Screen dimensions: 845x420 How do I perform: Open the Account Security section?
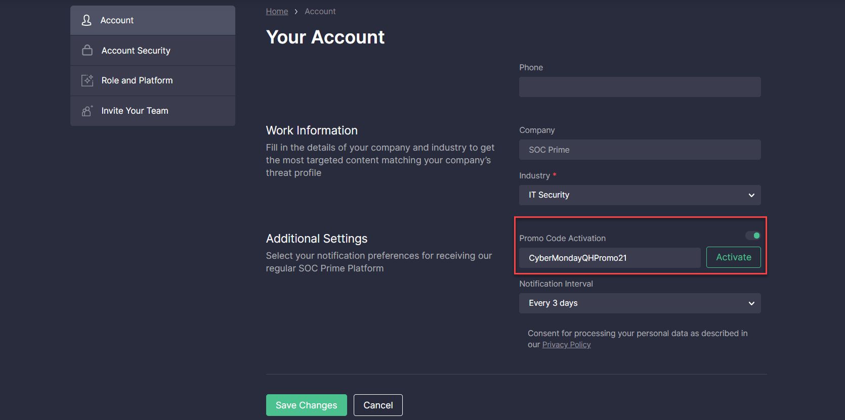(x=153, y=51)
